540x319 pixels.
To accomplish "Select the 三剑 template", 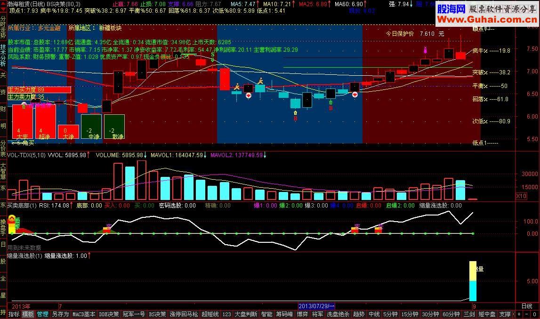I will (x=469, y=314).
